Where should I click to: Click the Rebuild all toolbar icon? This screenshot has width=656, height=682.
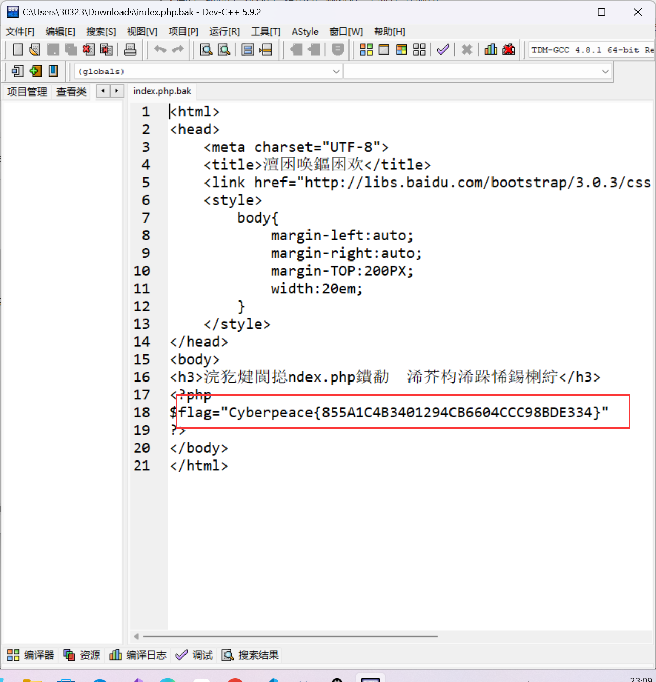[x=419, y=50]
